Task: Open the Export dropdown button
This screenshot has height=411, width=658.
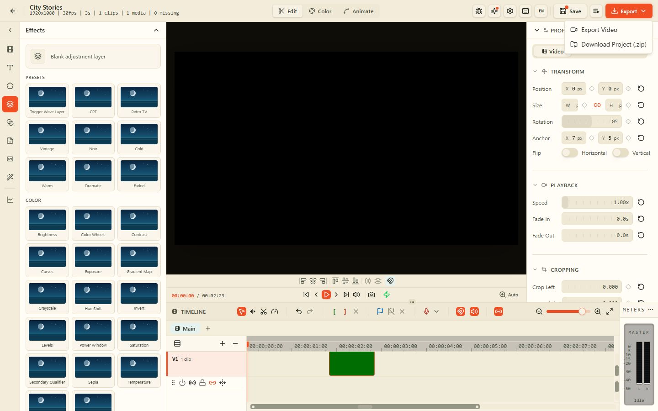Action: pyautogui.click(x=629, y=11)
